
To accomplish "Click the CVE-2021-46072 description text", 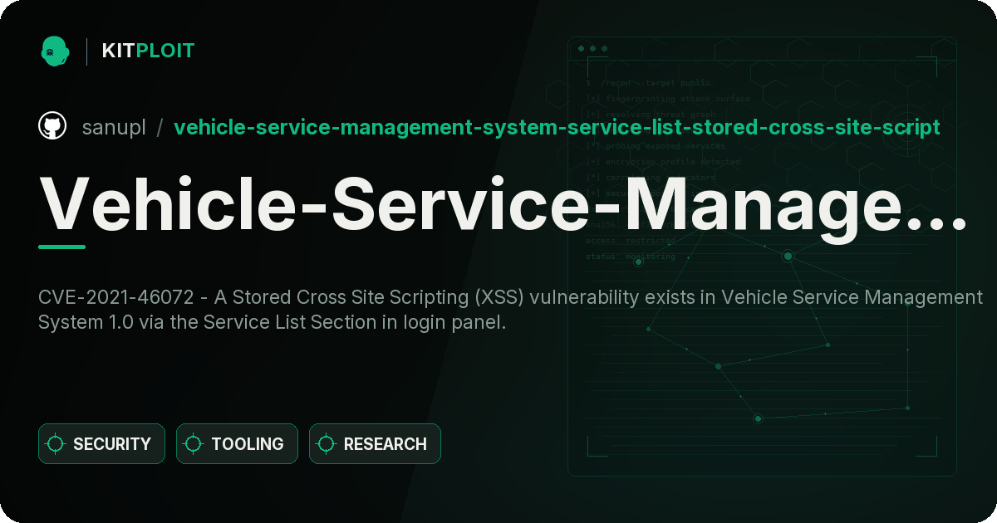I will [x=510, y=310].
